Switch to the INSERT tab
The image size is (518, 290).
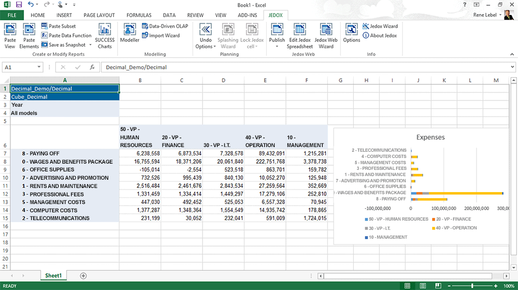64,15
